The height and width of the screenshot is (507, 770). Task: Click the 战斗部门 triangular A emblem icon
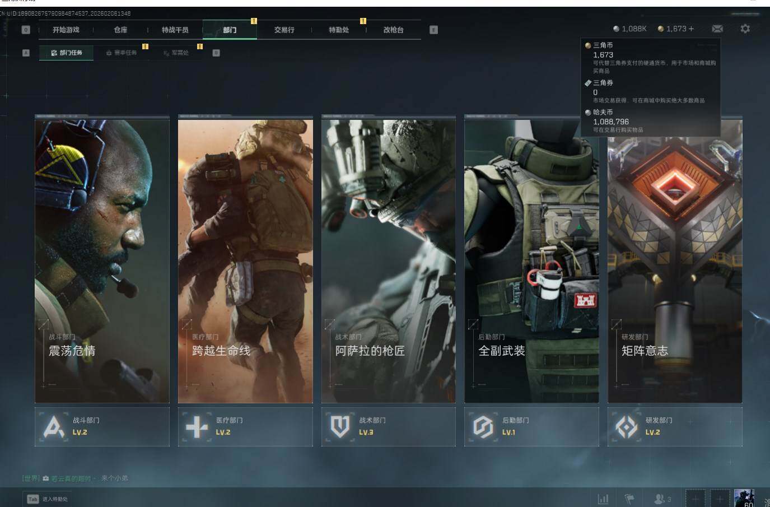pyautogui.click(x=54, y=427)
